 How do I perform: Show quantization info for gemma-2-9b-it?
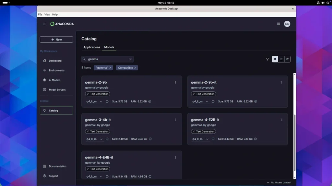(213, 101)
